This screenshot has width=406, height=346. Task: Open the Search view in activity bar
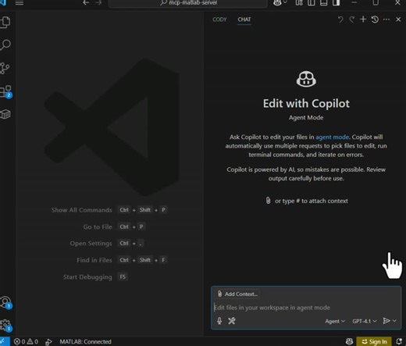click(5, 45)
